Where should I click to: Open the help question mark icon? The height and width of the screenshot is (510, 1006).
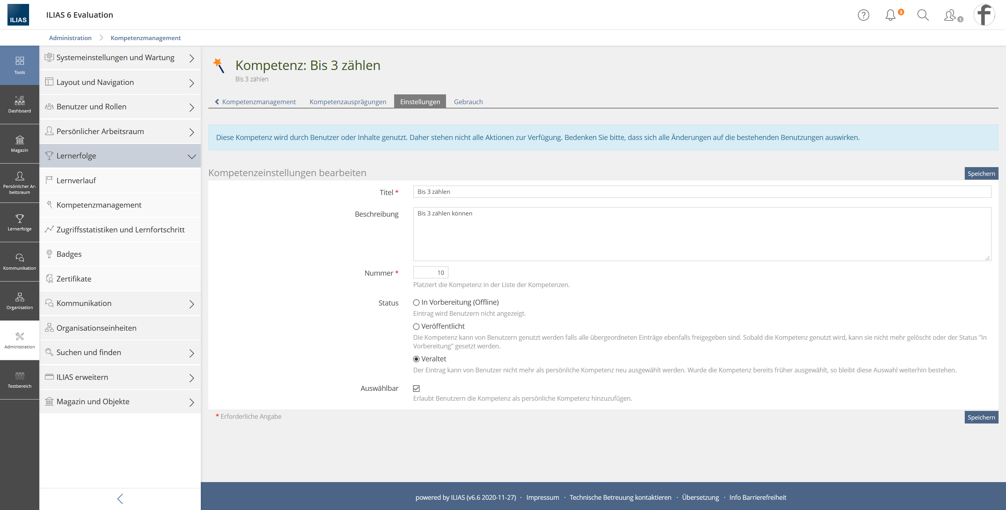(x=863, y=15)
